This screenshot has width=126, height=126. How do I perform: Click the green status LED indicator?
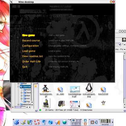pos(40,110)
